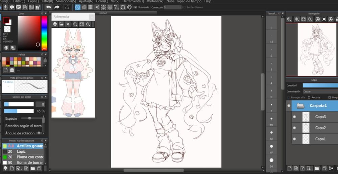
Task: Click the export/share icon in the toolbar
Action: point(5,7)
